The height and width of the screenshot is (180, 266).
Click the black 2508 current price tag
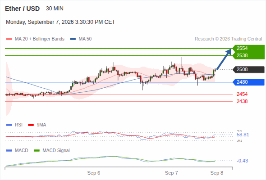248,70
